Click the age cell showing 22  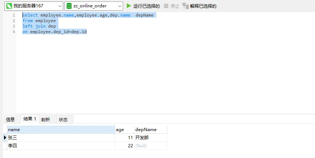click(x=124, y=146)
